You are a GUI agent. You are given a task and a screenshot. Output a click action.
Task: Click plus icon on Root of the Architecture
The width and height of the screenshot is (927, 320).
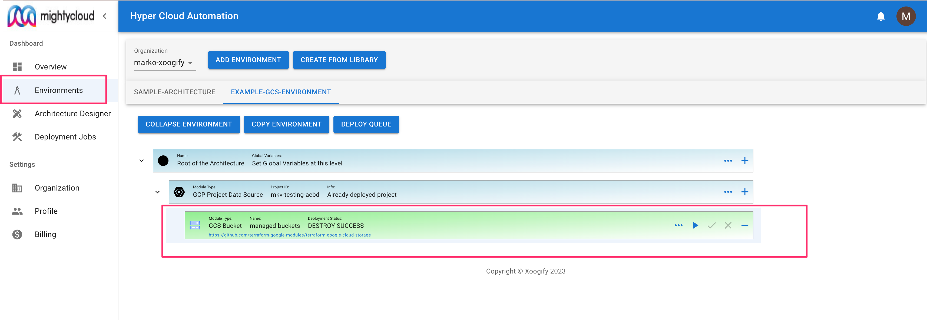tap(744, 161)
